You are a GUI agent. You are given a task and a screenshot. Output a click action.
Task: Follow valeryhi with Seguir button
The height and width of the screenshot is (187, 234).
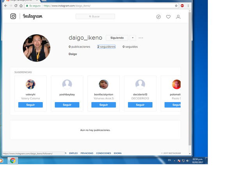30,105
